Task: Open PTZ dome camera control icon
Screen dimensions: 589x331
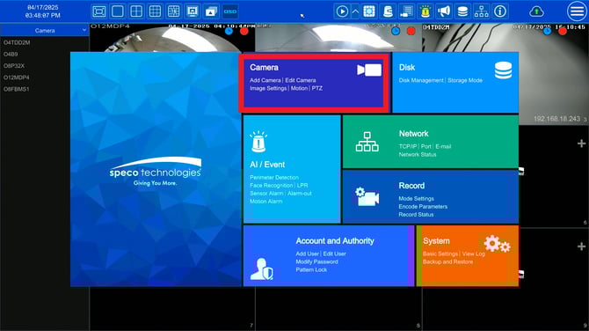Action: pos(388,11)
